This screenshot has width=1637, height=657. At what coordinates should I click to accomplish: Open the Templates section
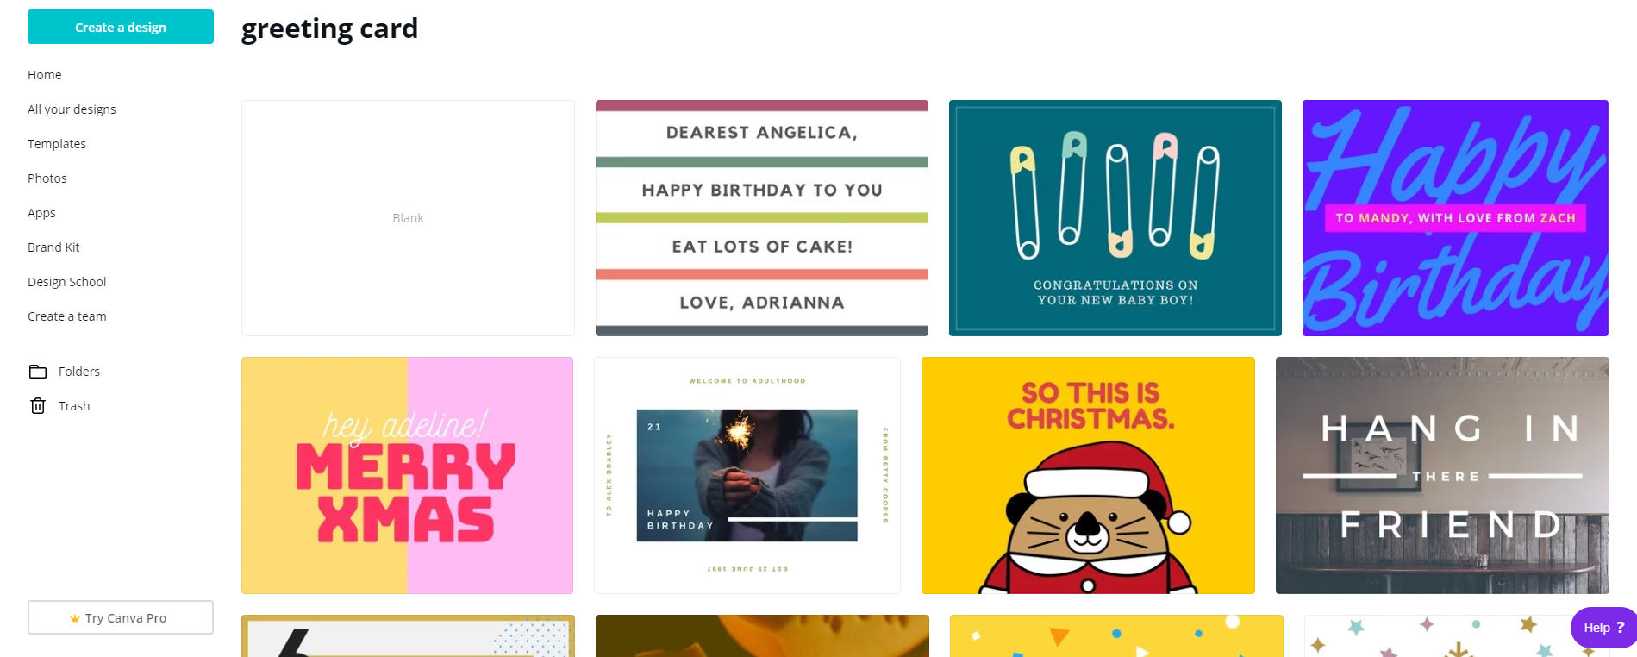click(57, 144)
